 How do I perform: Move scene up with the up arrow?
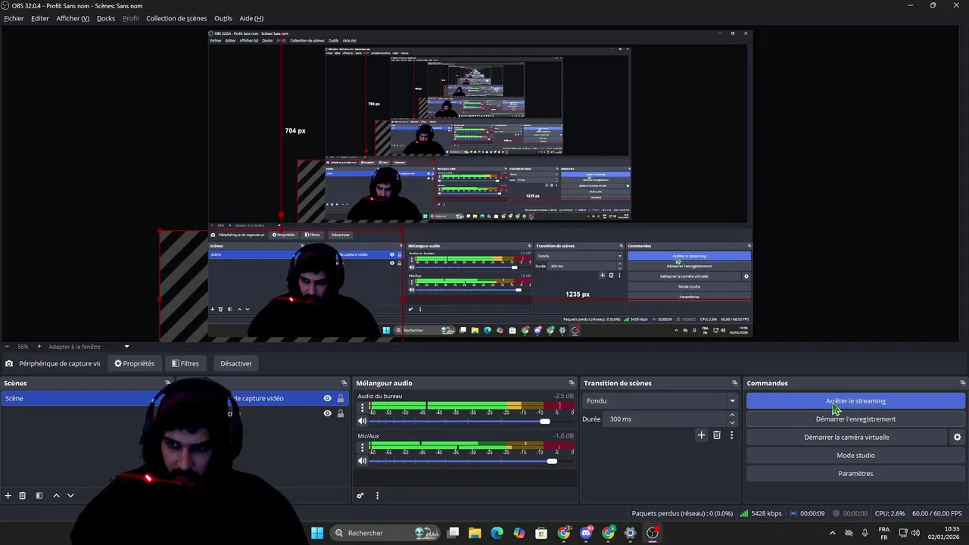click(56, 496)
